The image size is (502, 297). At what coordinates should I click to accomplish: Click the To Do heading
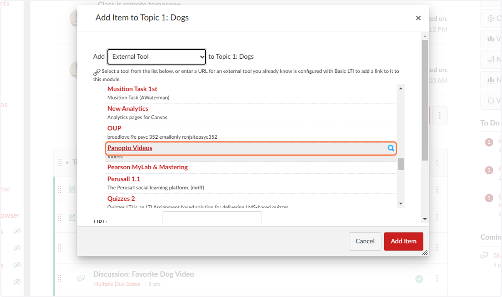(490, 123)
